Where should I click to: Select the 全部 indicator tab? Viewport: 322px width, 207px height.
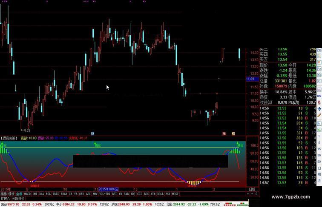[19, 194]
